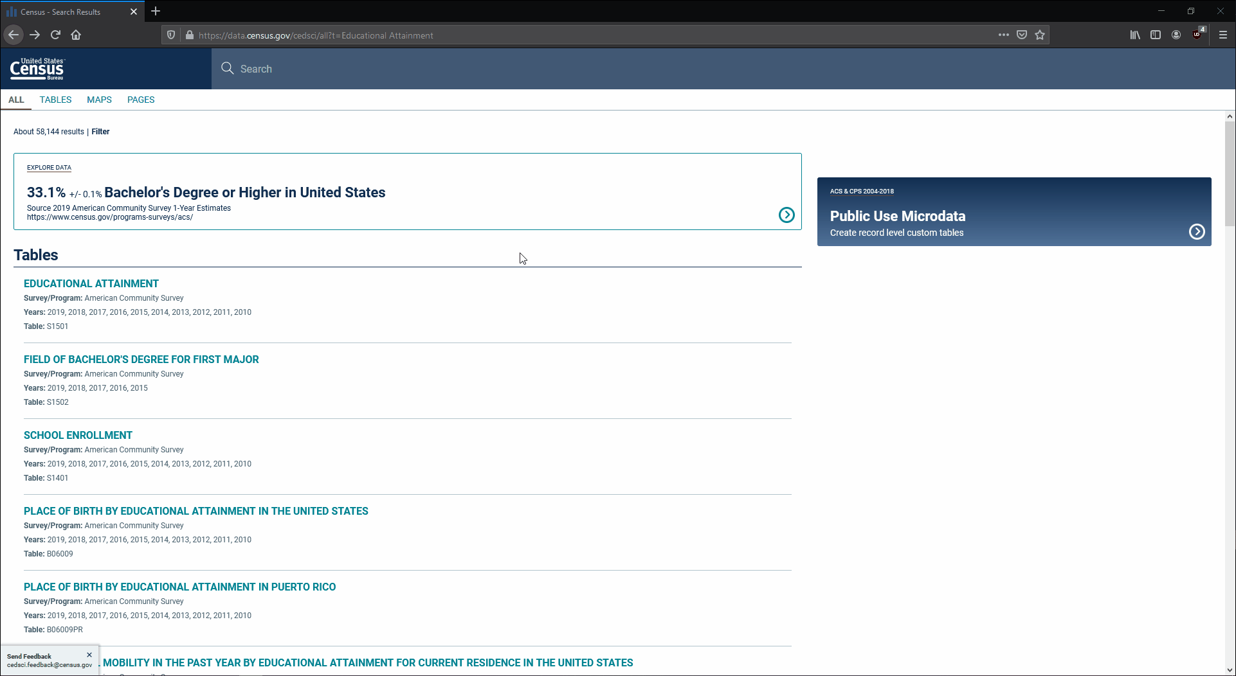Select the ALL results tab
1236x676 pixels.
point(16,100)
